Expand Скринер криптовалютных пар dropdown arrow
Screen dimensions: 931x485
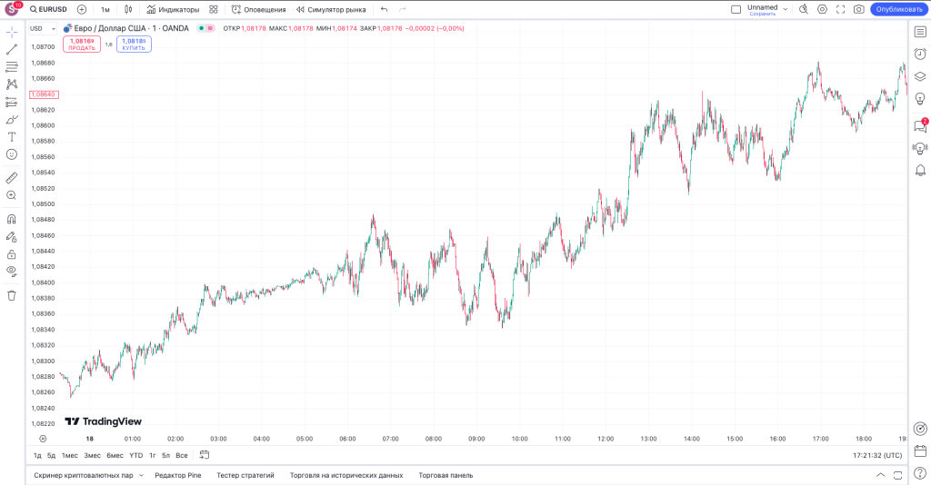(x=141, y=476)
